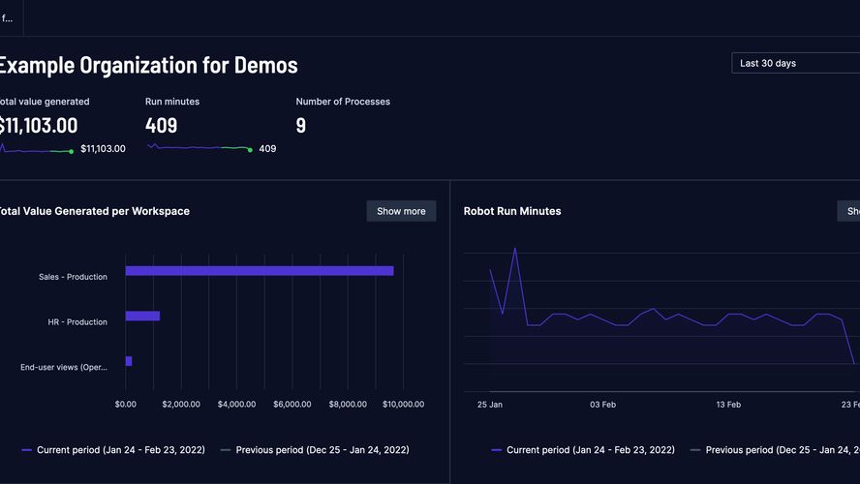Click Previous period gray legend marker in Robot chart
Viewport: 860px width, 484px height.
[694, 450]
